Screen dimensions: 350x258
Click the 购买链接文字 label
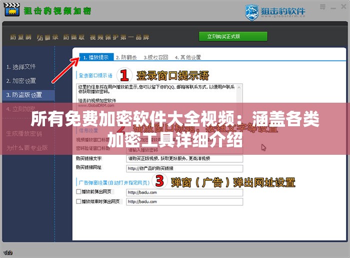click(x=88, y=158)
